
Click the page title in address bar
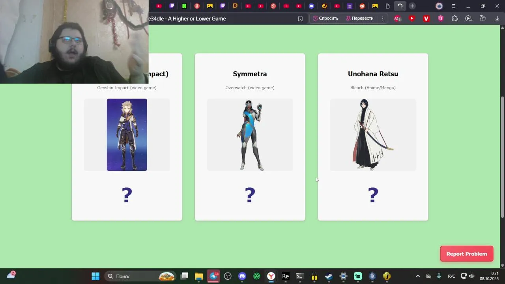(187, 19)
